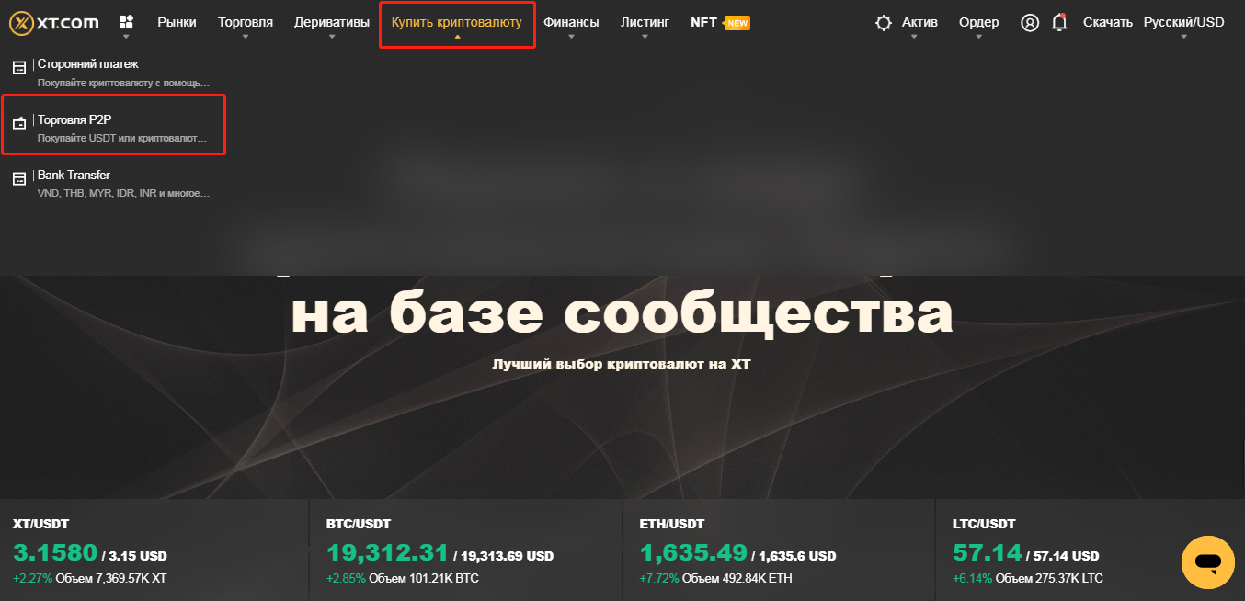Click the Торговля P2P wallet icon
1245x601 pixels.
coord(18,123)
